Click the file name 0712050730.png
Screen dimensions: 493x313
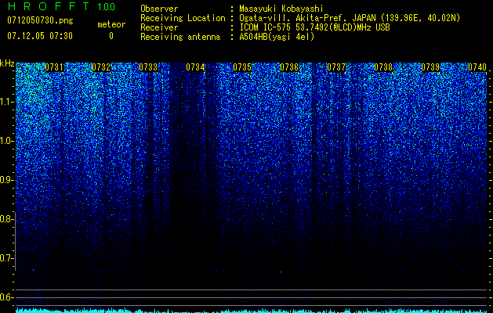click(x=40, y=20)
